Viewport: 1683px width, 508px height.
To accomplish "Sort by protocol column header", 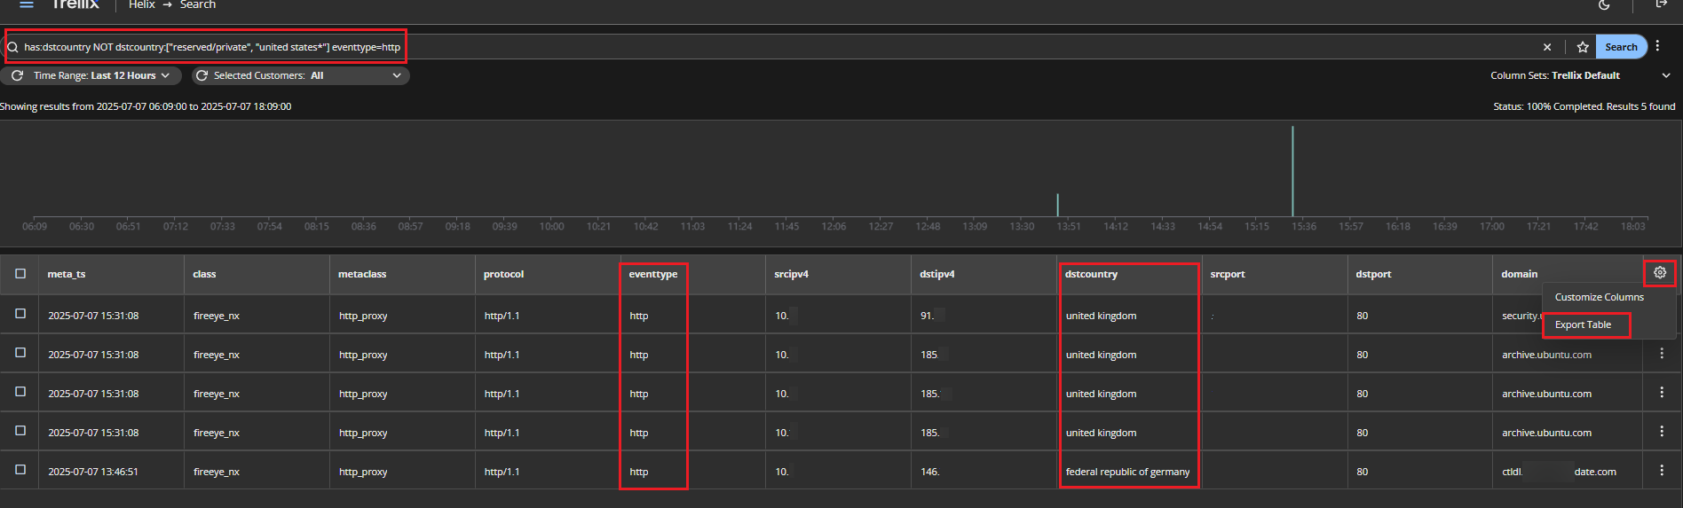I will [503, 274].
